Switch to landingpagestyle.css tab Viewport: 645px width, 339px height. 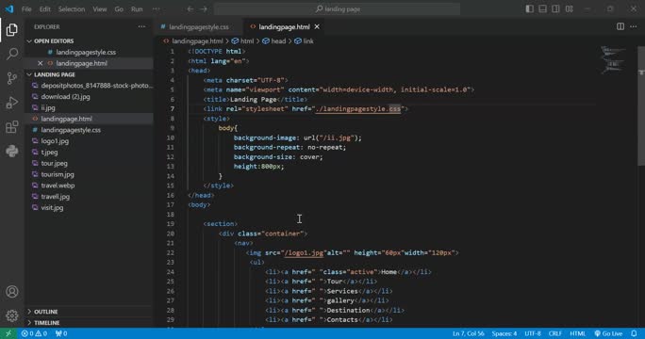[199, 26]
